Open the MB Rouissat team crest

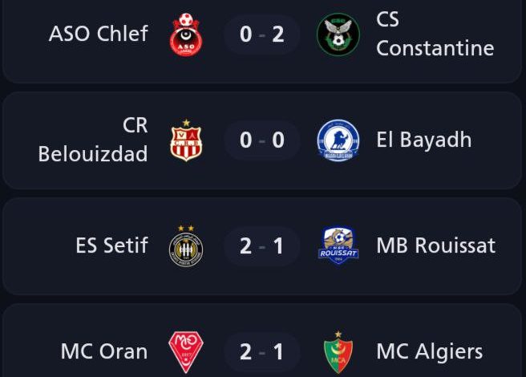[338, 245]
